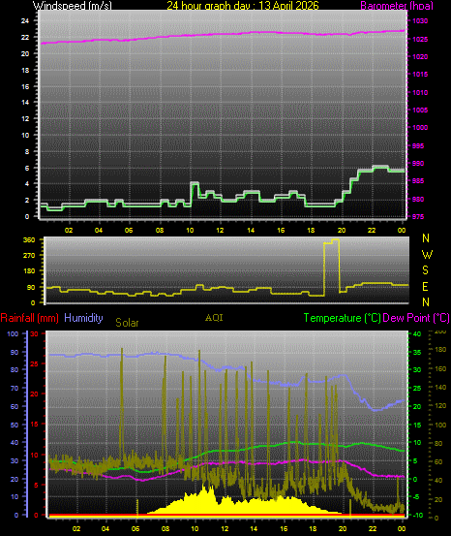Click the green -10 on temperature axis
The height and width of the screenshot is (536, 451).
(418, 516)
